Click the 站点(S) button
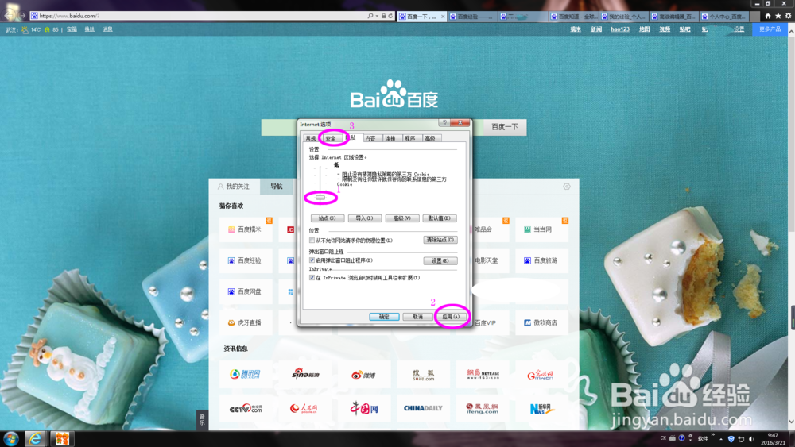 pyautogui.click(x=328, y=218)
